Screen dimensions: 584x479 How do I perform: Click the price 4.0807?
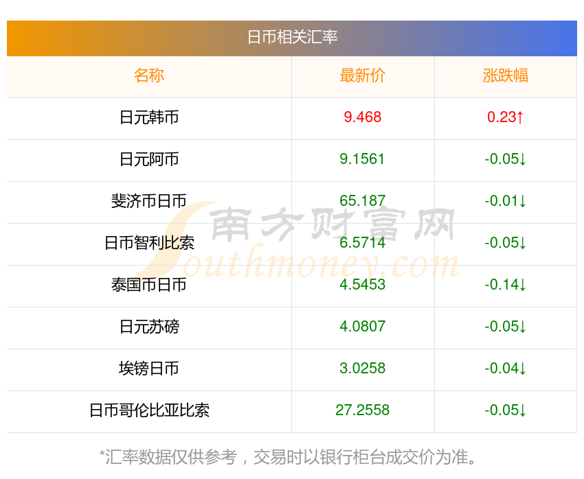362,327
